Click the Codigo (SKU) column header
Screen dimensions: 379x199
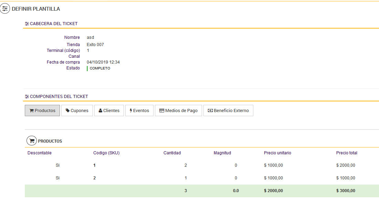tap(106, 153)
